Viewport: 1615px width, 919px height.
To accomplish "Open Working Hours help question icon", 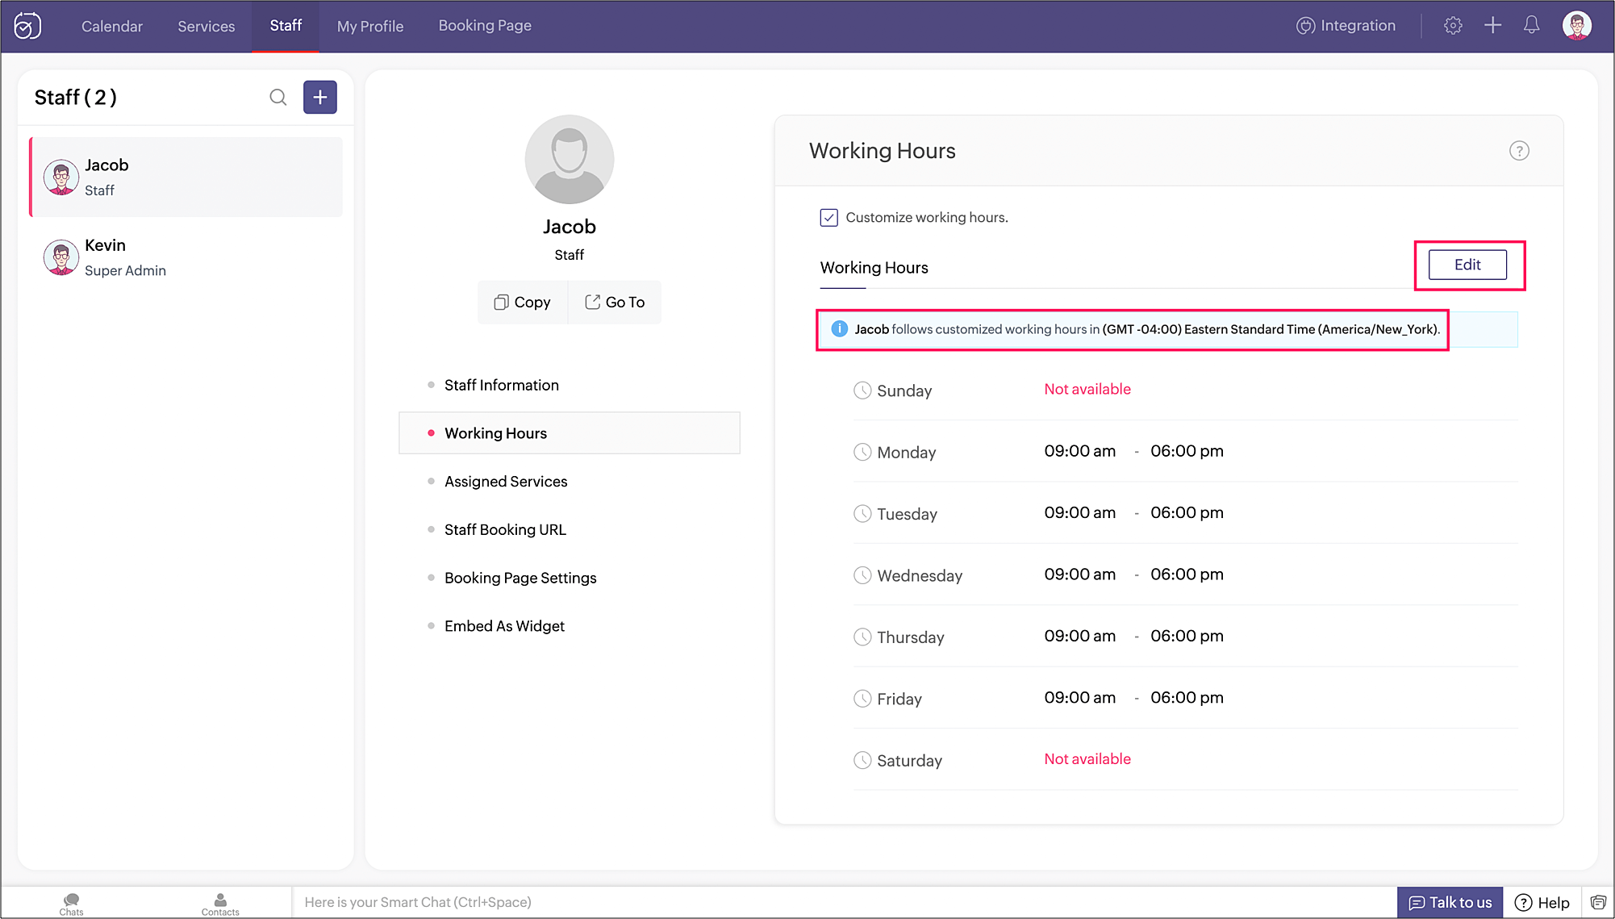I will pyautogui.click(x=1519, y=151).
